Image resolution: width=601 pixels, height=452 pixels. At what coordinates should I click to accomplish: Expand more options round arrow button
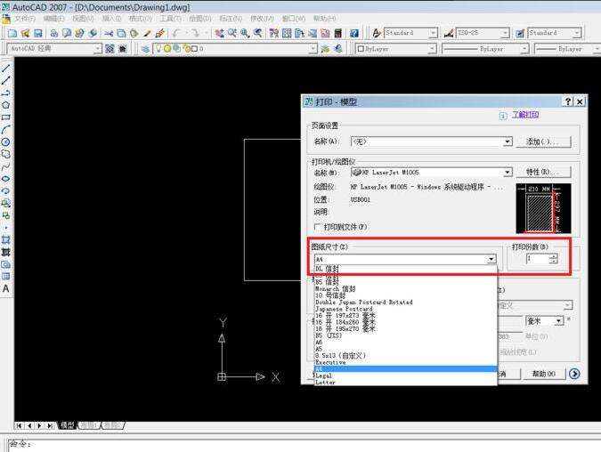tap(574, 374)
